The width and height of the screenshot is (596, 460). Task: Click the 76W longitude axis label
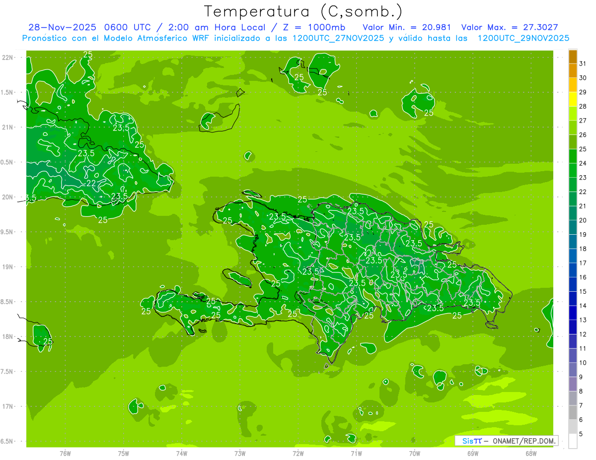point(65,454)
